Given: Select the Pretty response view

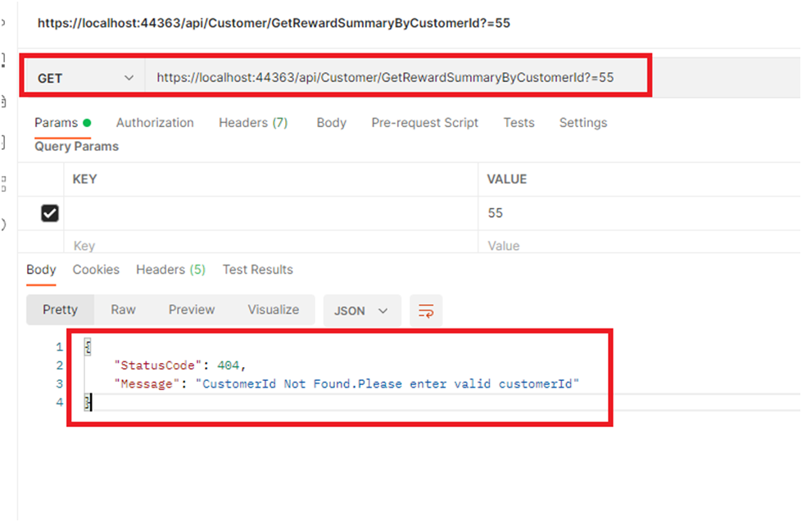Looking at the screenshot, I should click(x=60, y=310).
